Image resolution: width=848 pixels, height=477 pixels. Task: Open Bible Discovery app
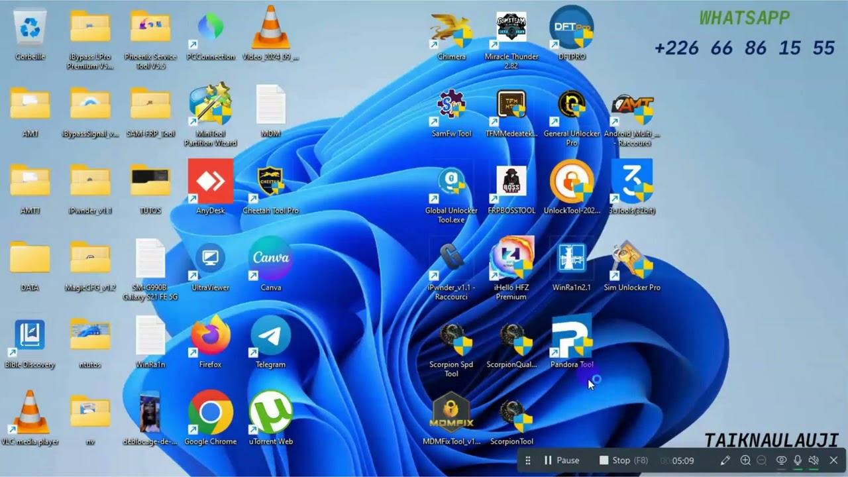point(30,337)
